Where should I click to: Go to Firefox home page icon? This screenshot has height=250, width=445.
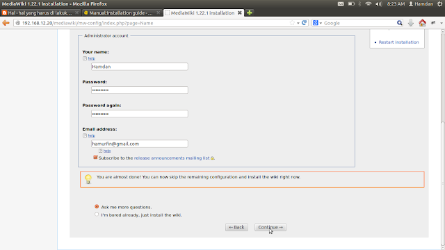[x=422, y=23]
